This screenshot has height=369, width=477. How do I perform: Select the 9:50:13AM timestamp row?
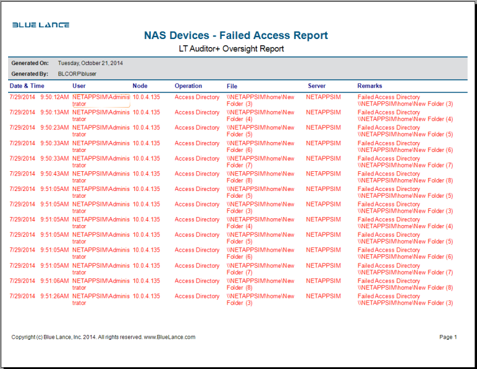(55, 113)
